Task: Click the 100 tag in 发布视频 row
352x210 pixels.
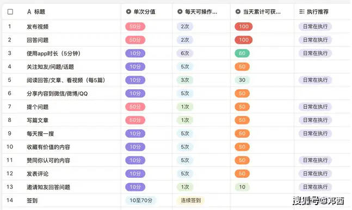Action: [244, 27]
